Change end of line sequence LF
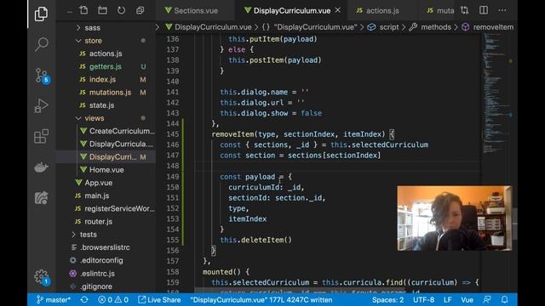Screen dimensions: 545x306 point(447,300)
